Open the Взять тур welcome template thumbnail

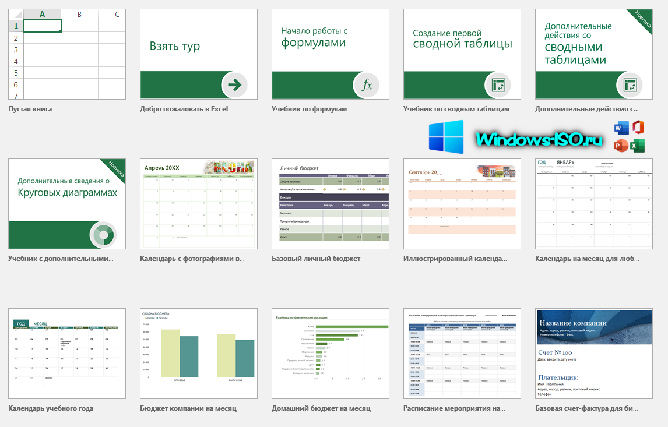click(x=199, y=54)
